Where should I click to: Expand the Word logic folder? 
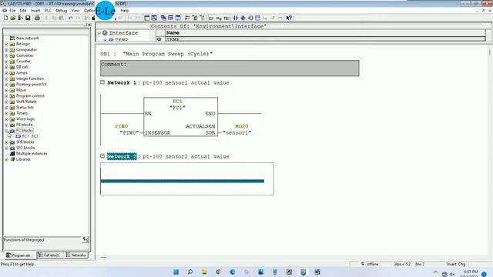click(6, 119)
